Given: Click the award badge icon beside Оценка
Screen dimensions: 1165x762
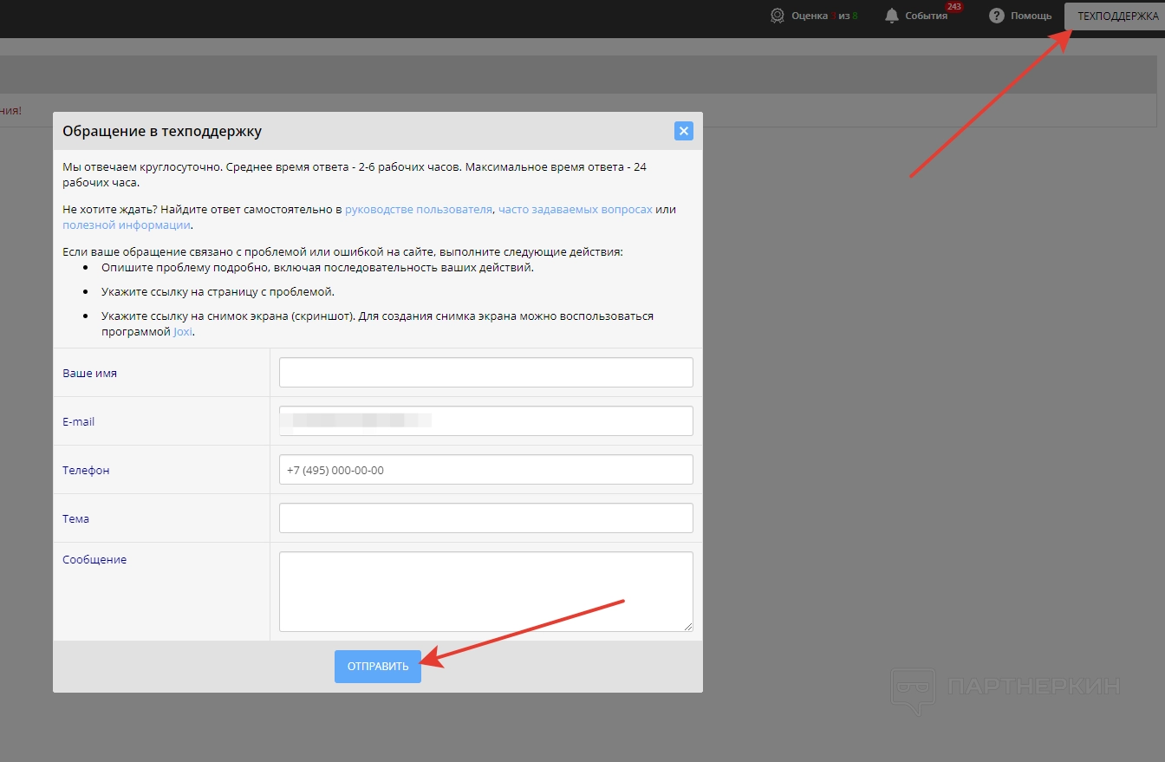Looking at the screenshot, I should tap(778, 16).
